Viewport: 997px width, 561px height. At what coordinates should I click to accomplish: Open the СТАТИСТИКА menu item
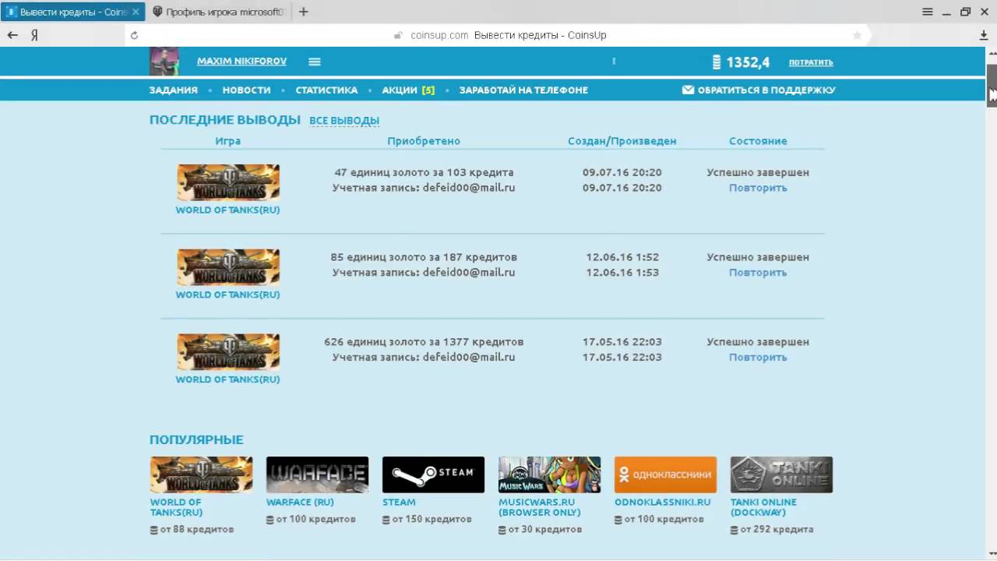click(326, 90)
